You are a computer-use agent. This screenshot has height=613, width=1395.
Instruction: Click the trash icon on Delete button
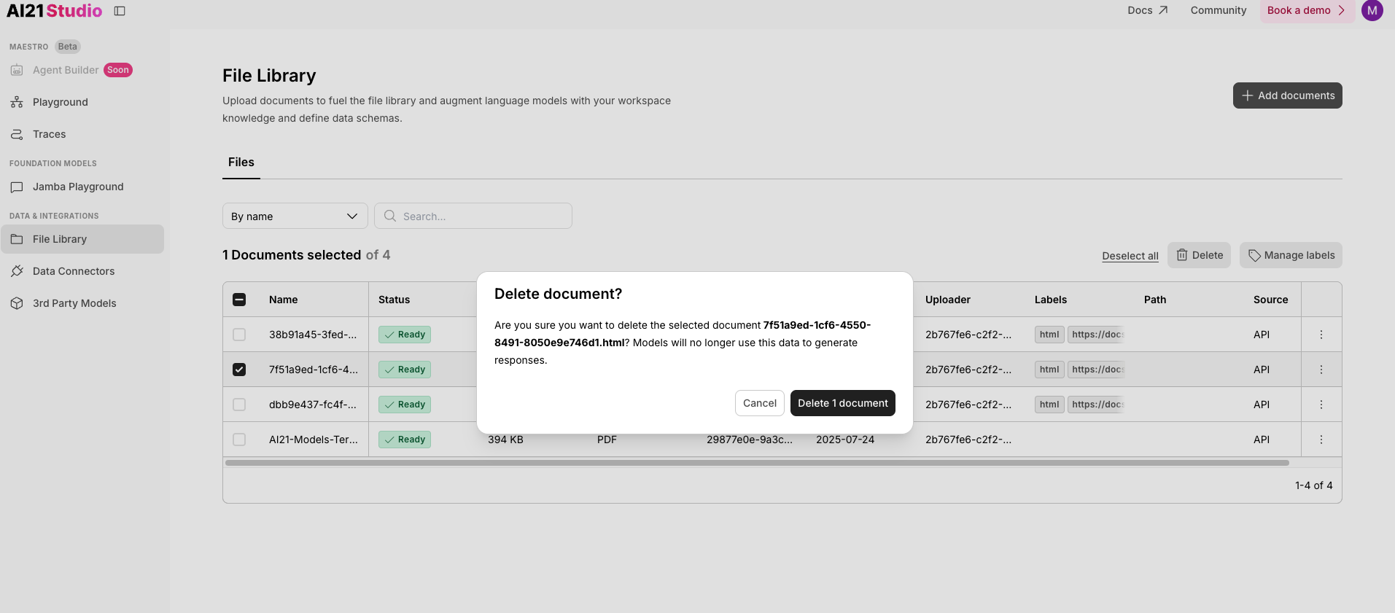click(1181, 255)
